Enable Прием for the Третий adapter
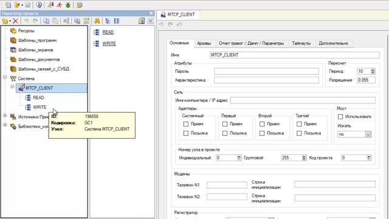Image resolution: width=389 pixels, height=219 pixels. [x=299, y=124]
